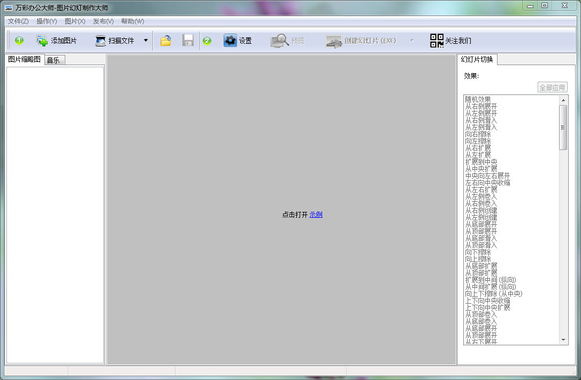Expand the Scan File dropdown arrow

pos(146,41)
